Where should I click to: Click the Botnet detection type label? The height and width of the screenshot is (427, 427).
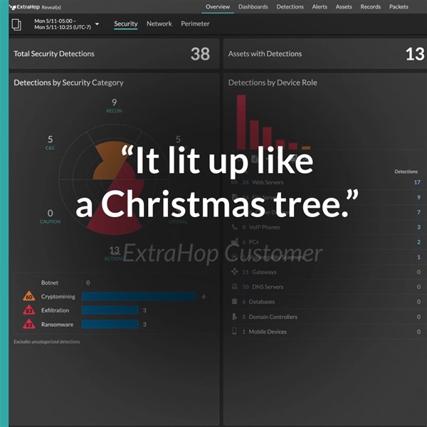(x=50, y=283)
